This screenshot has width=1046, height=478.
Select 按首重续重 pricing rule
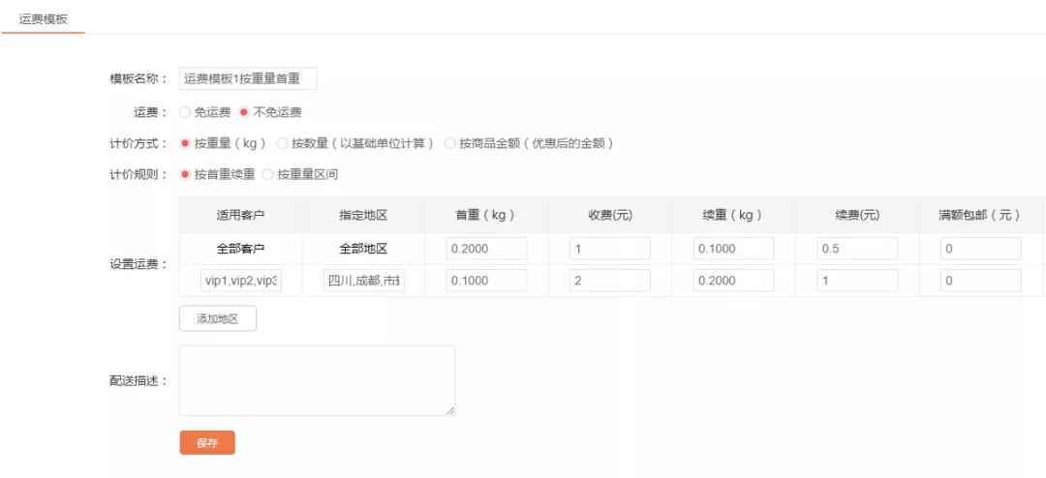point(186,175)
